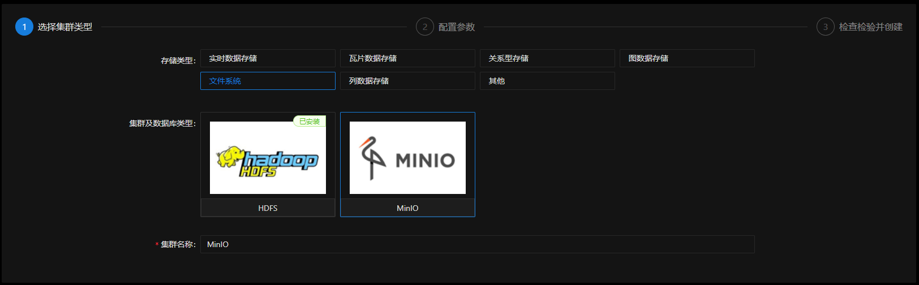The height and width of the screenshot is (285, 919).
Task: Click the 集群名称 label
Action: click(x=178, y=244)
